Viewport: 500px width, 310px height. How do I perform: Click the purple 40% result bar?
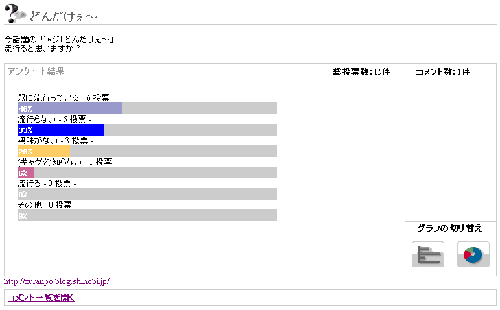pos(69,108)
